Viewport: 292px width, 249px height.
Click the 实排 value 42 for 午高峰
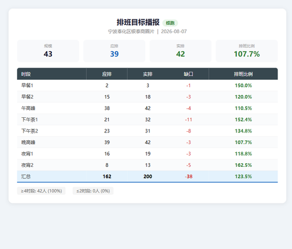point(148,108)
